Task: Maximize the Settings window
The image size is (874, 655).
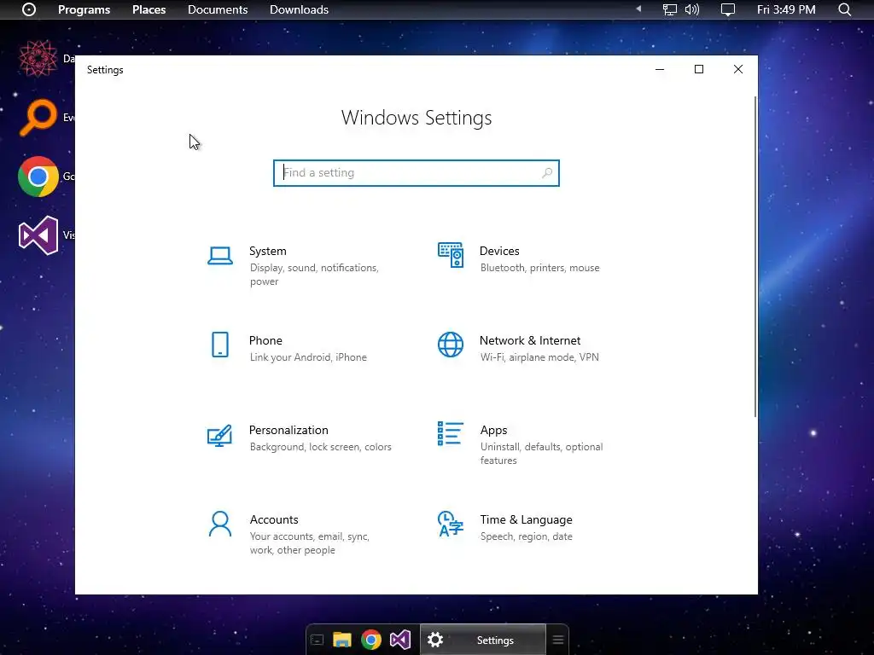Action: (699, 70)
